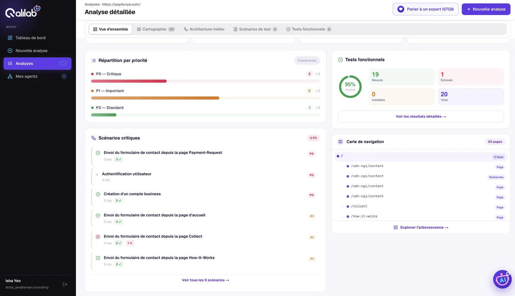The width and height of the screenshot is (515, 296).
Task: Go to the Scénarios de test tab
Action: pos(255,29)
